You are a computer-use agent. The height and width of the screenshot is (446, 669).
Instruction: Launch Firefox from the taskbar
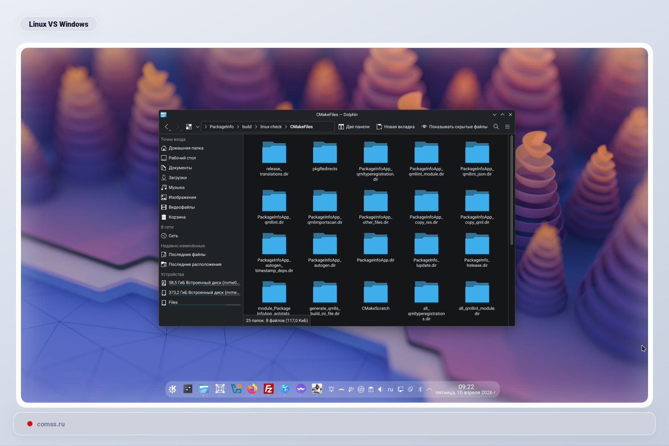[x=252, y=389]
